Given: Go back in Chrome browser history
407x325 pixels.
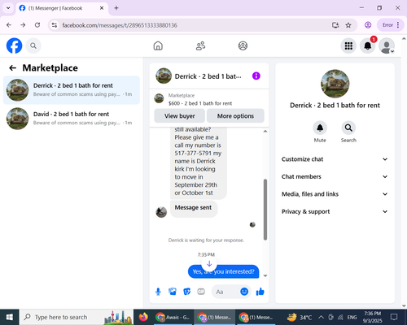Looking at the screenshot, I should [9, 25].
